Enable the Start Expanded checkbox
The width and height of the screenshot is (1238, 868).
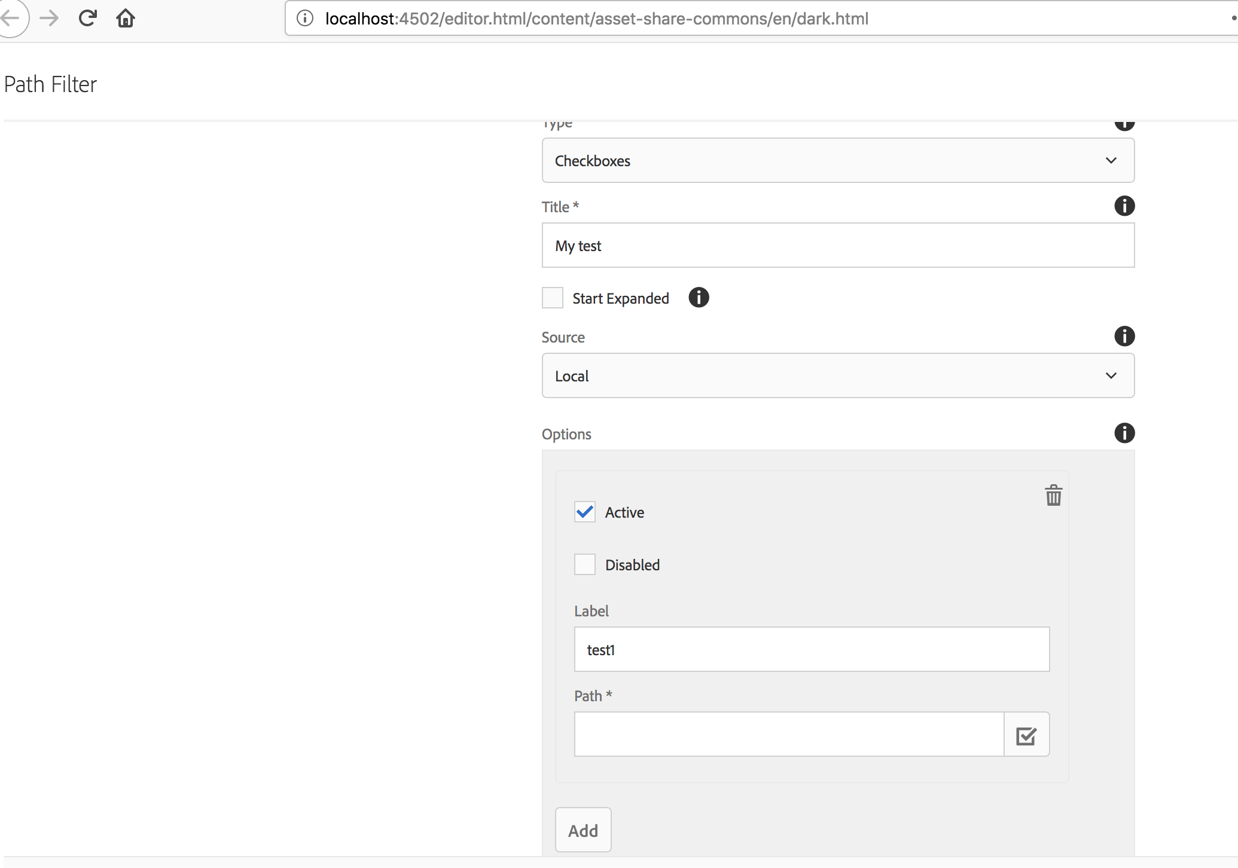(552, 297)
